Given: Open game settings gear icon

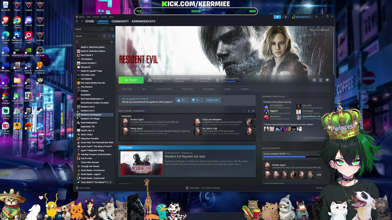Looking at the screenshot, I should 314,80.
